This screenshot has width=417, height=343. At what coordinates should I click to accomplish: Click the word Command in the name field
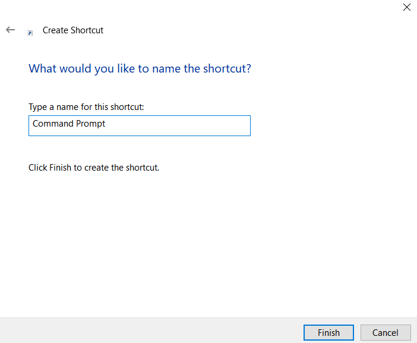coord(52,124)
